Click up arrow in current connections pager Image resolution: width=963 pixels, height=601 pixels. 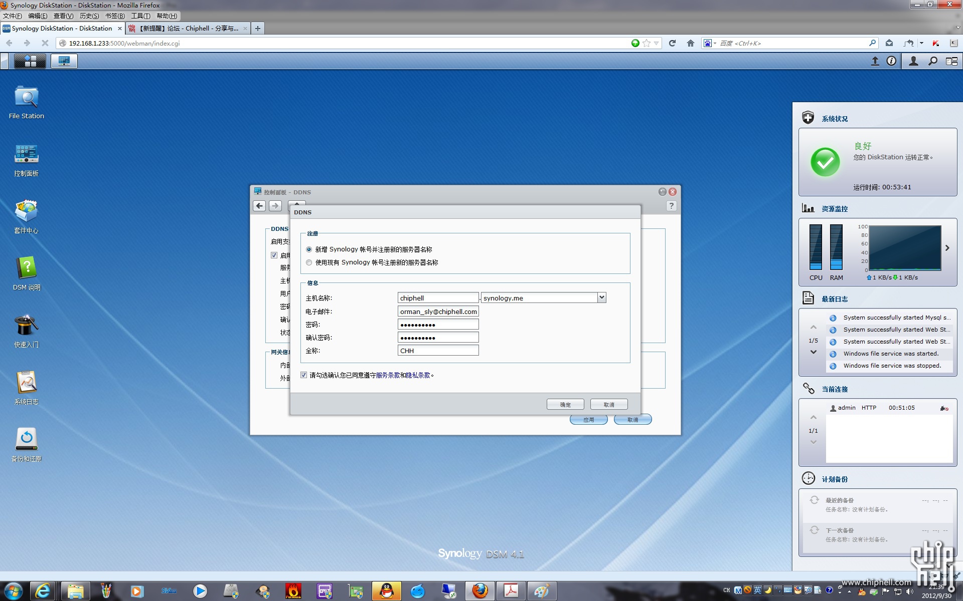click(x=814, y=418)
